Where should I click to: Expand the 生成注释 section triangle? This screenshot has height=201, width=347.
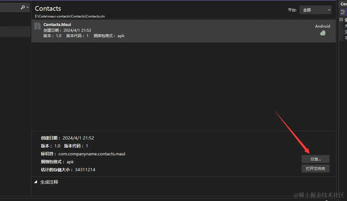pos(36,182)
